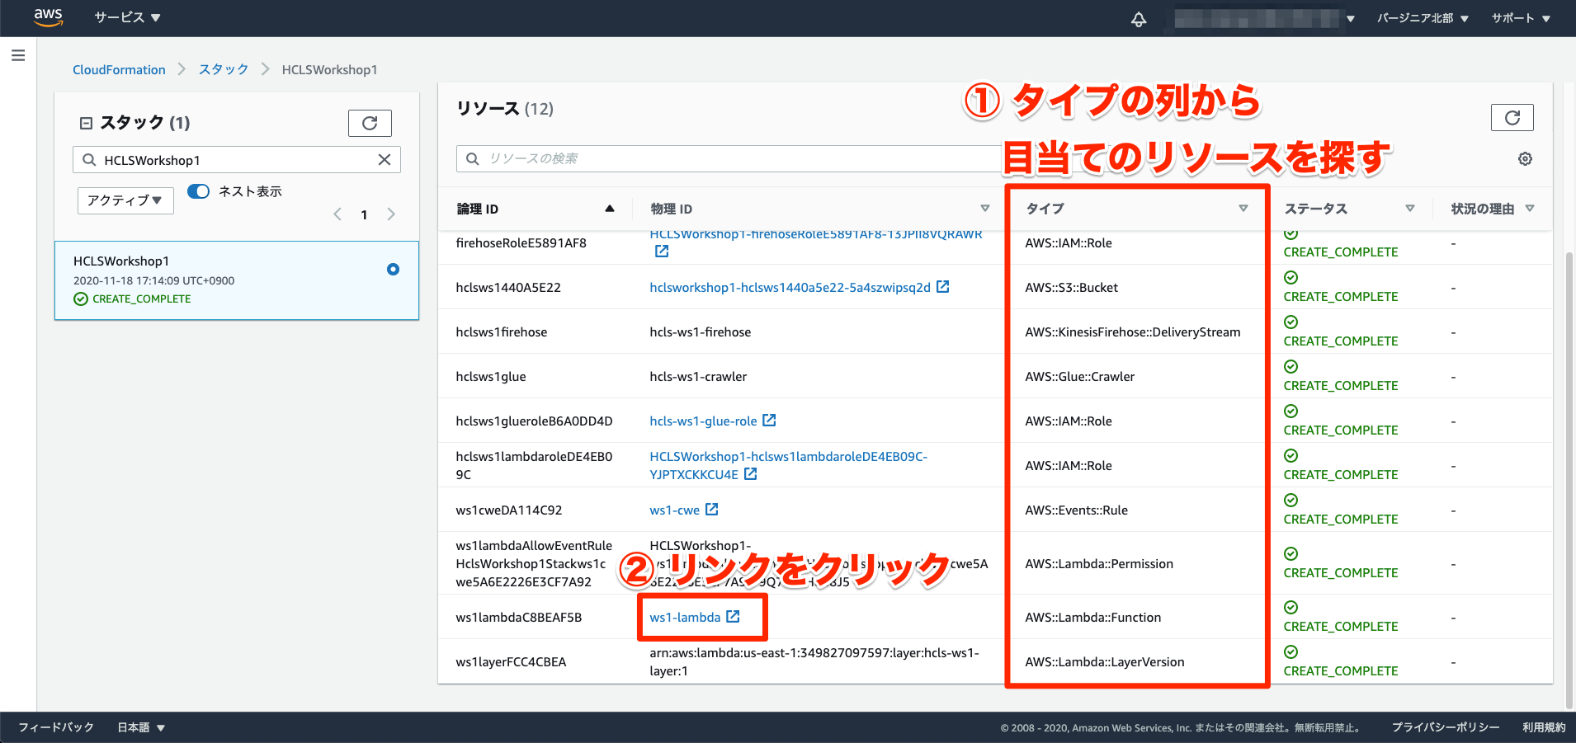Click the フィードバック footer button
The width and height of the screenshot is (1576, 743).
pyautogui.click(x=56, y=727)
